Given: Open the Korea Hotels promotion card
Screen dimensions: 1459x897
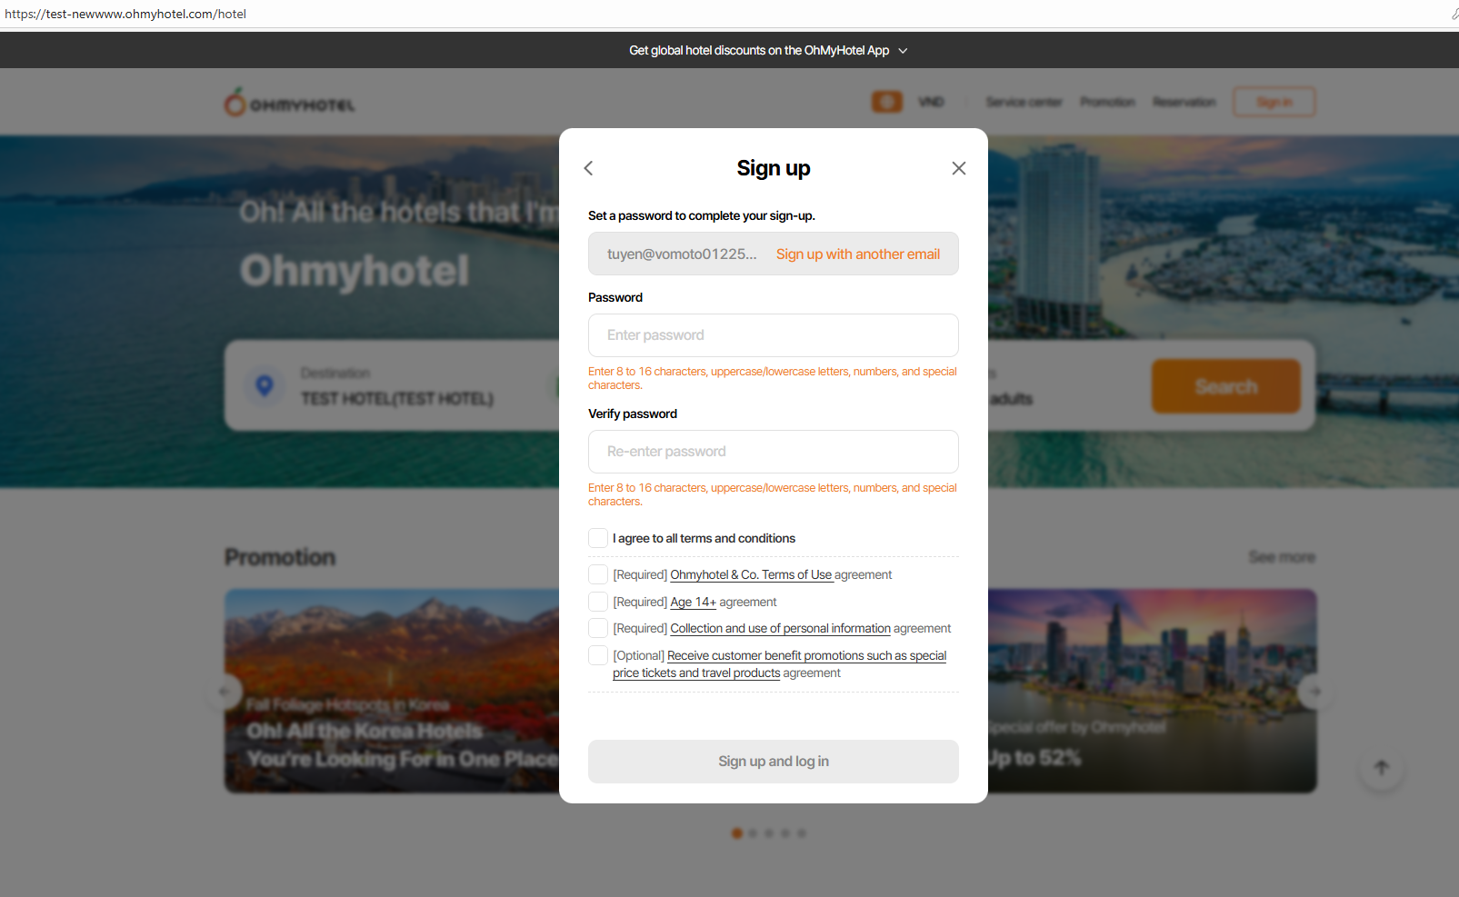Looking at the screenshot, I should (x=392, y=691).
